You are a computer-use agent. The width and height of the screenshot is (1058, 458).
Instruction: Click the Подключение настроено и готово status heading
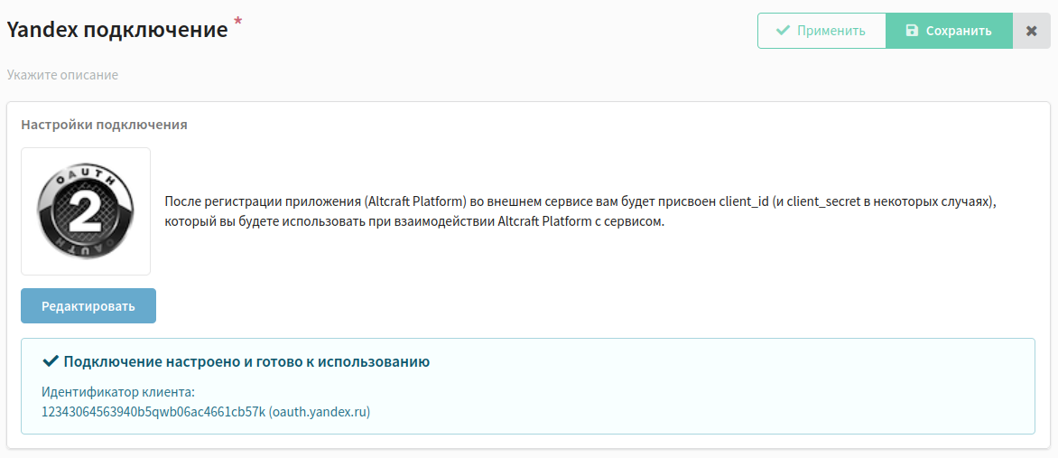247,361
